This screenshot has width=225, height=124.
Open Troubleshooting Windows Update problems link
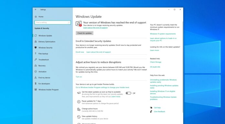coord(163,98)
